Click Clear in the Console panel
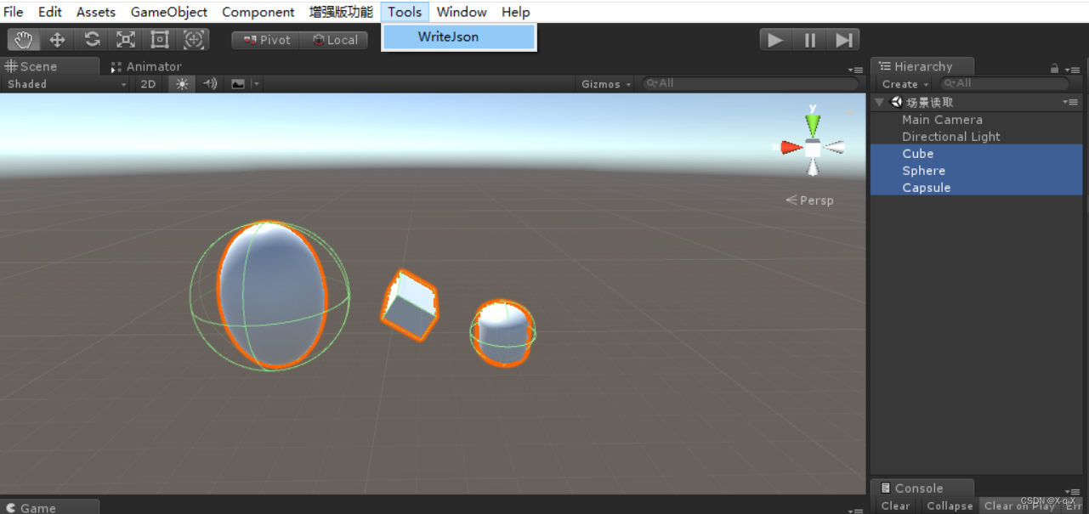This screenshot has height=514, width=1089. [x=895, y=506]
